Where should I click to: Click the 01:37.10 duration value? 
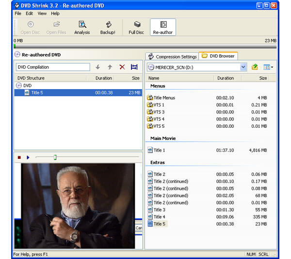tap(225, 150)
